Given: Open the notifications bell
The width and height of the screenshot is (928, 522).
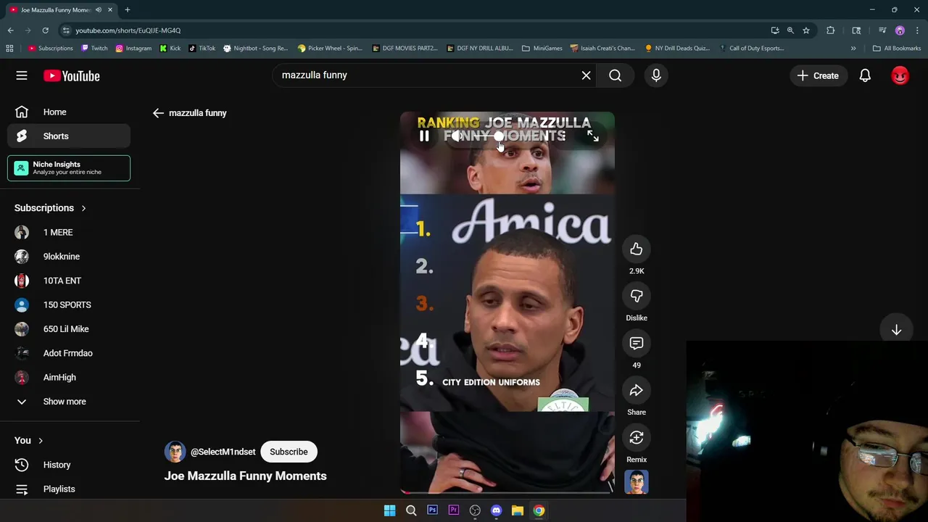Looking at the screenshot, I should pyautogui.click(x=865, y=75).
